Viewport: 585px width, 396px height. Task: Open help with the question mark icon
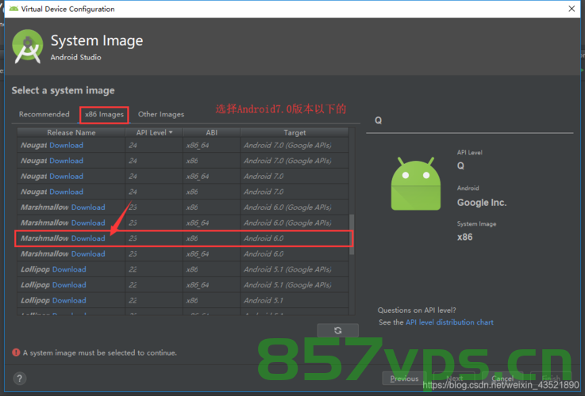click(x=19, y=379)
